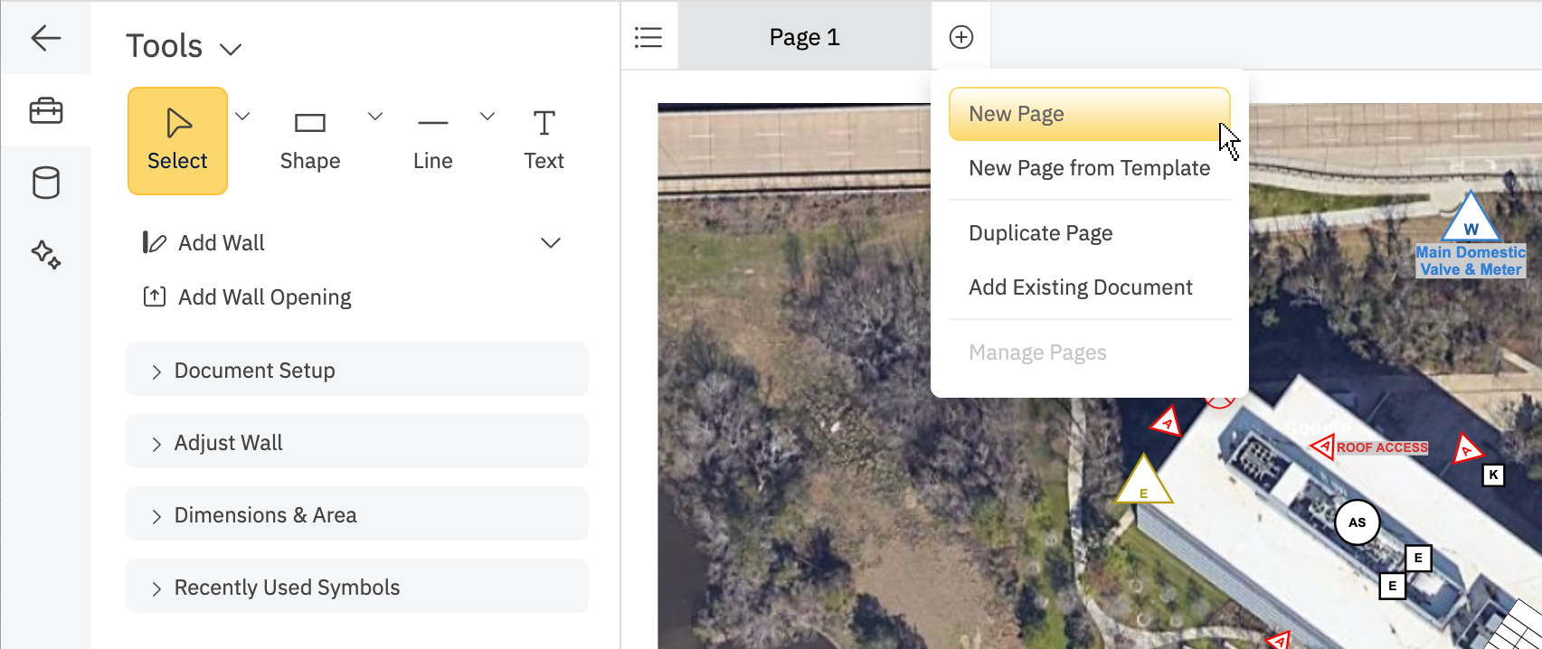Select the Text tool
The image size is (1542, 649).
coord(544,141)
